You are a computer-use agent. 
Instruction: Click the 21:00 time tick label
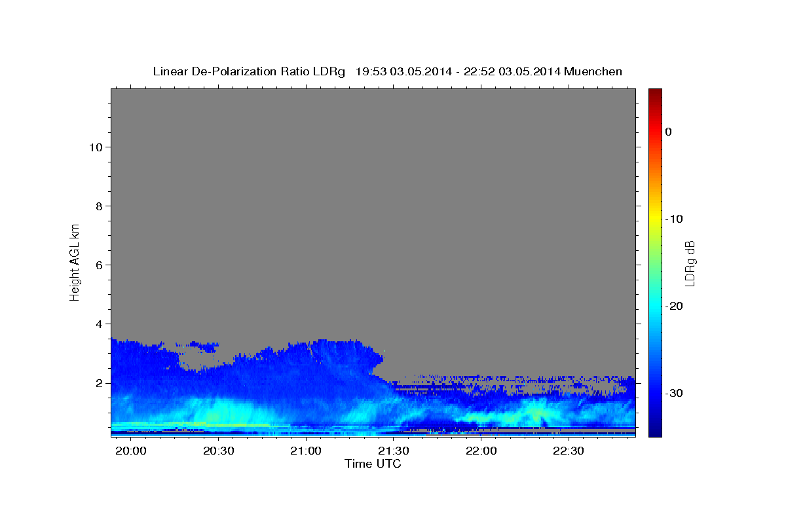[306, 451]
